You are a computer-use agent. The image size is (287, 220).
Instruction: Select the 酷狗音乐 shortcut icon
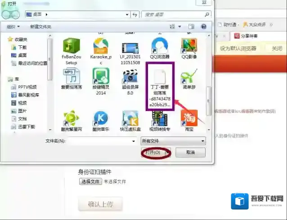click(x=100, y=118)
